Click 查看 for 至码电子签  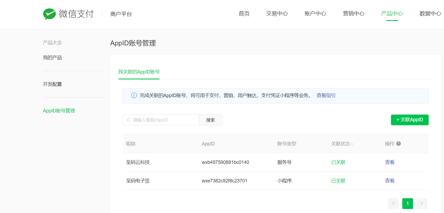[x=390, y=181]
